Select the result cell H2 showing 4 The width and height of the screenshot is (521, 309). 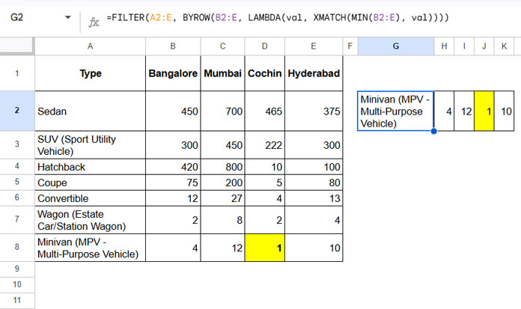pyautogui.click(x=444, y=111)
